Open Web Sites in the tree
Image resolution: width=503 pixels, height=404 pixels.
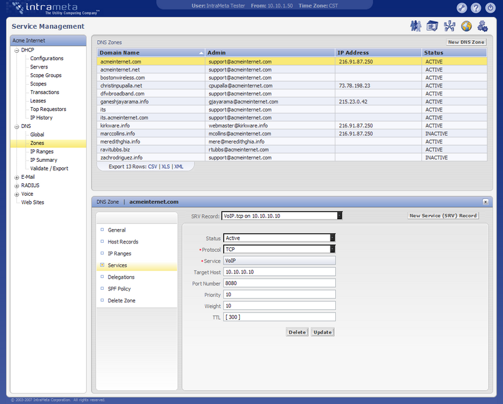point(33,203)
